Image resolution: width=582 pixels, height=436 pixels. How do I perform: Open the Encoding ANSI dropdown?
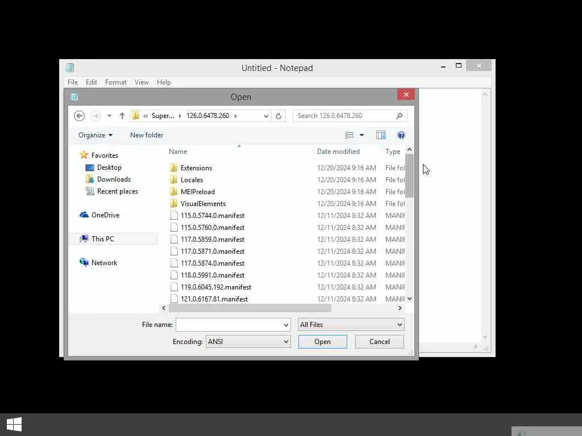[x=248, y=341]
